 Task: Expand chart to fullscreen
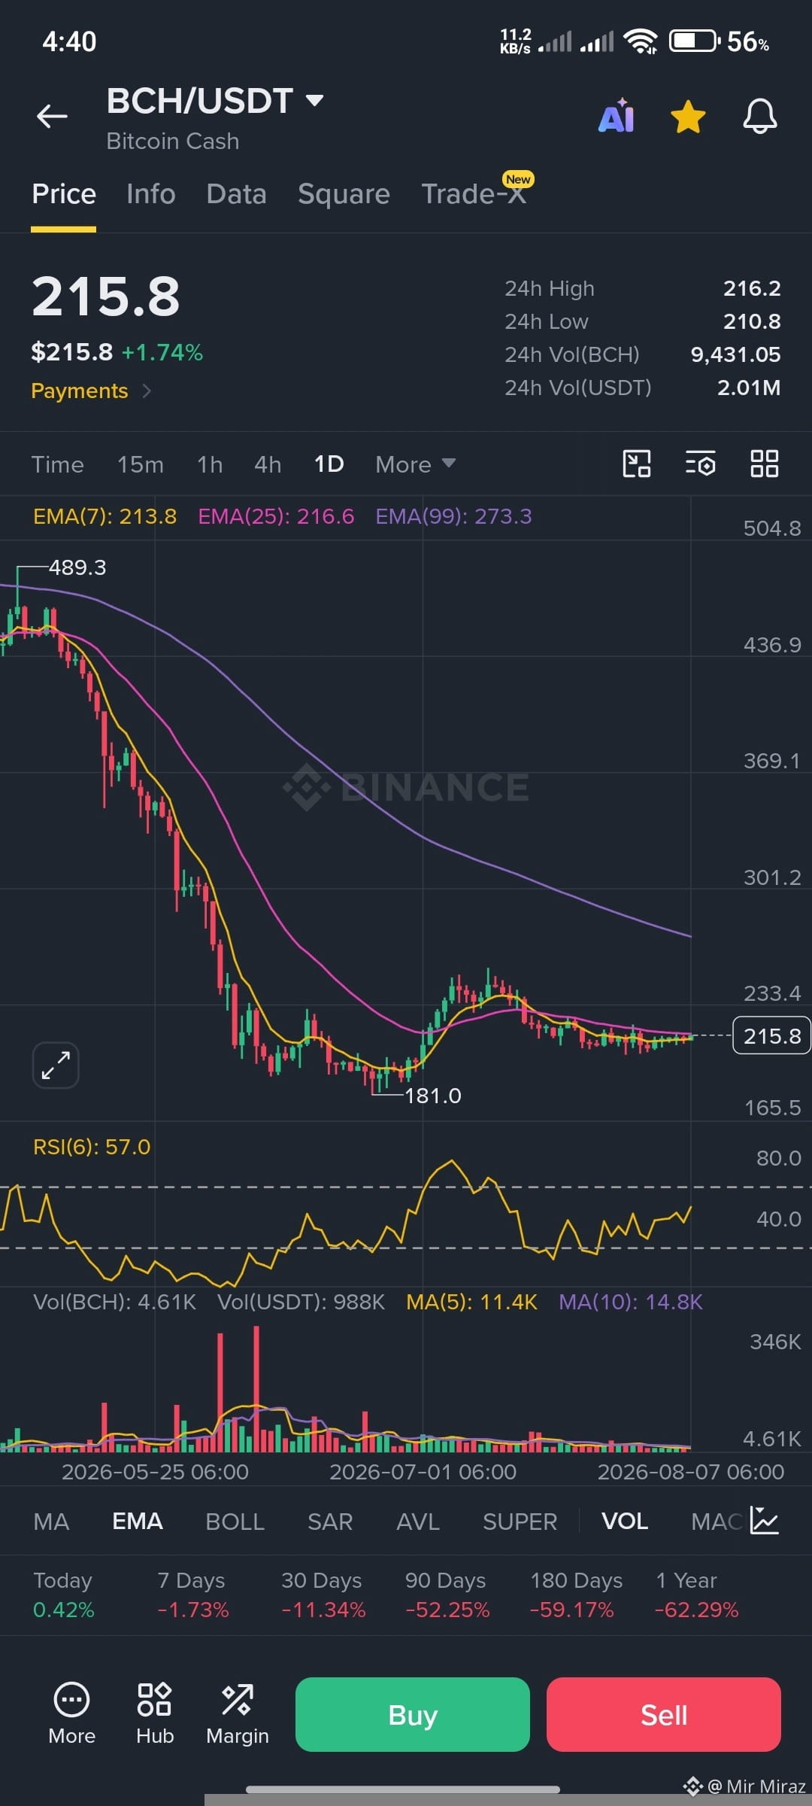click(56, 1065)
